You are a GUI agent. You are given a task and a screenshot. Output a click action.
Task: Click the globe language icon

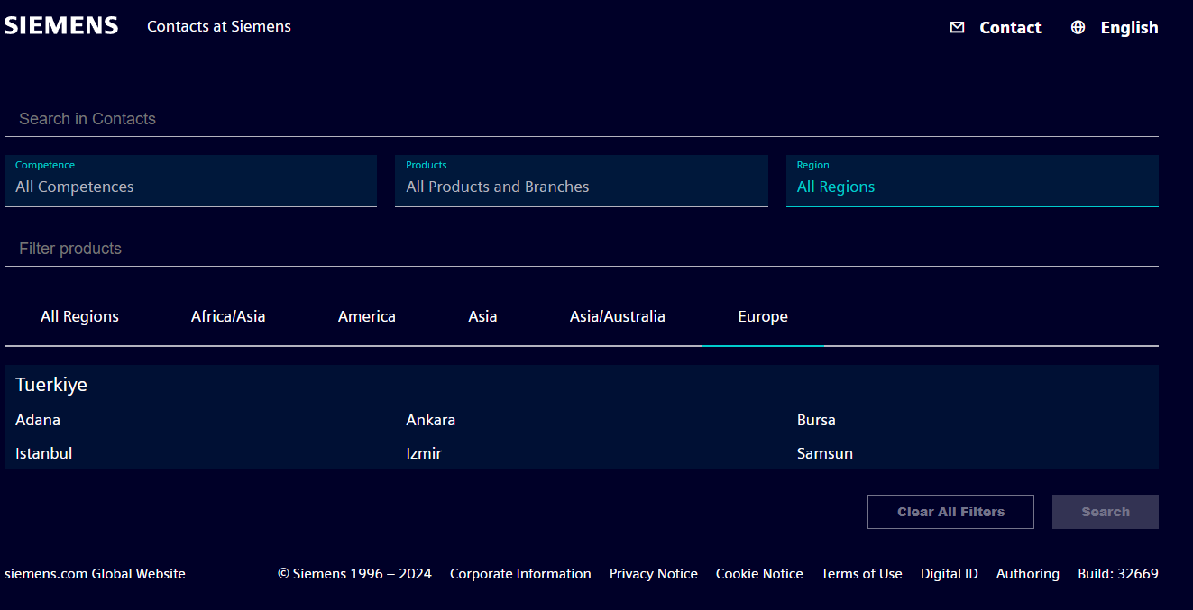tap(1078, 27)
